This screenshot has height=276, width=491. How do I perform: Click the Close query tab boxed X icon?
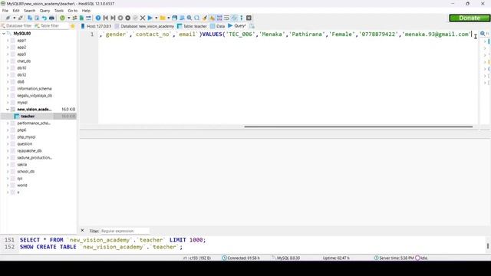(x=249, y=18)
